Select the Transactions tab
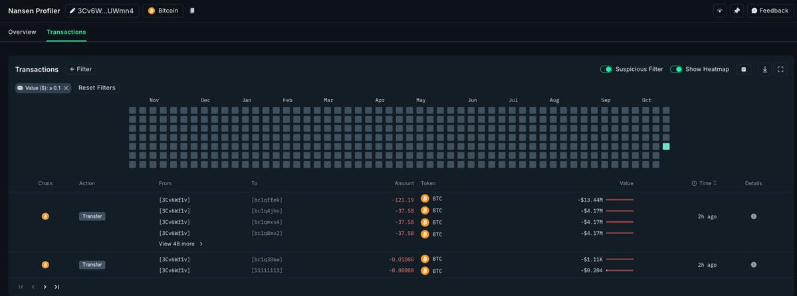797x296 pixels. pos(66,32)
